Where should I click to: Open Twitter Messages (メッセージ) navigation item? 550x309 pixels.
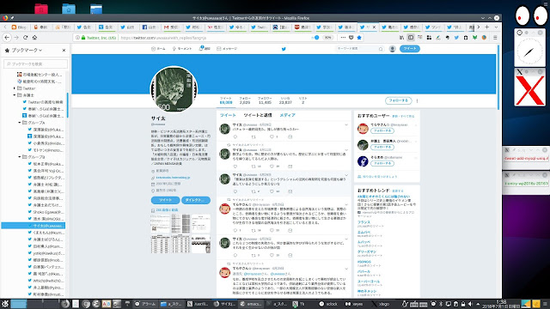[227, 49]
